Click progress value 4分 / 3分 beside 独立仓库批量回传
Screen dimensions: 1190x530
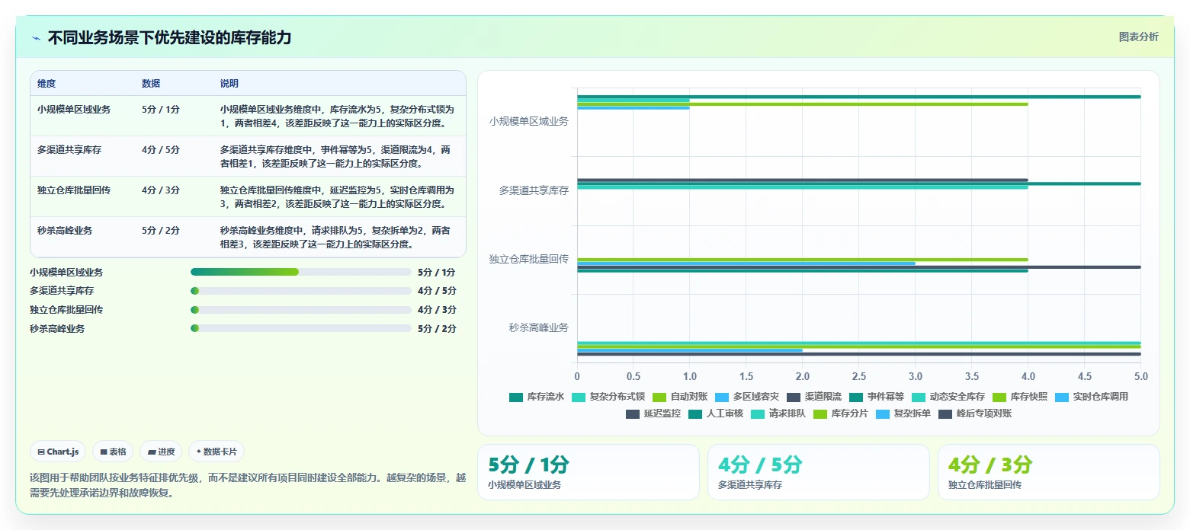point(437,310)
